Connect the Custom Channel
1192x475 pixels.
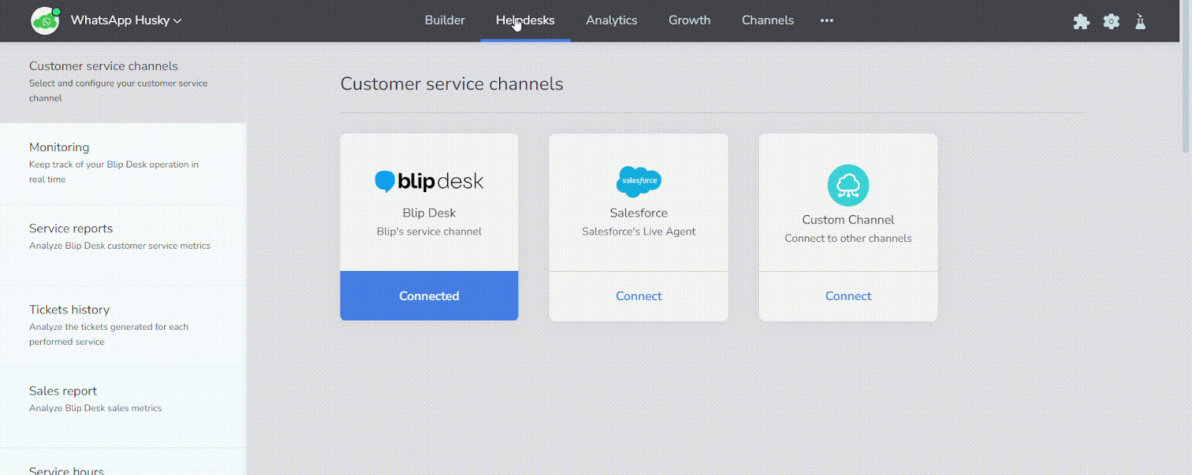tap(848, 296)
